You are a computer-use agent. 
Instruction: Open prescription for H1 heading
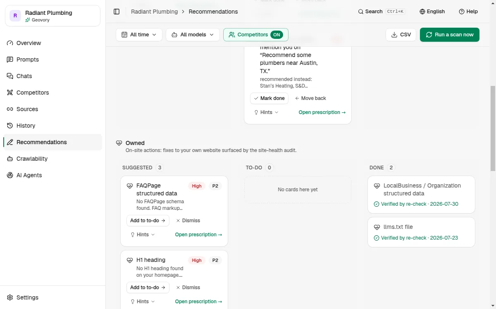pos(198,302)
